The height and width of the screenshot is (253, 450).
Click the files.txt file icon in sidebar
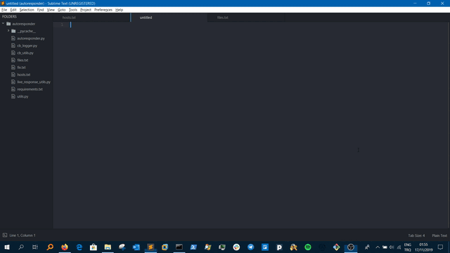click(x=13, y=60)
